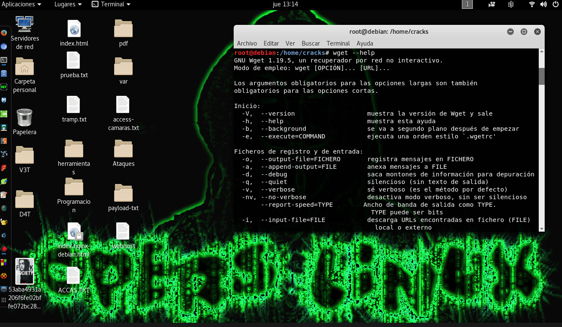The image size is (562, 327).
Task: Select ACCAS.TXT file on desktop
Action: click(74, 280)
